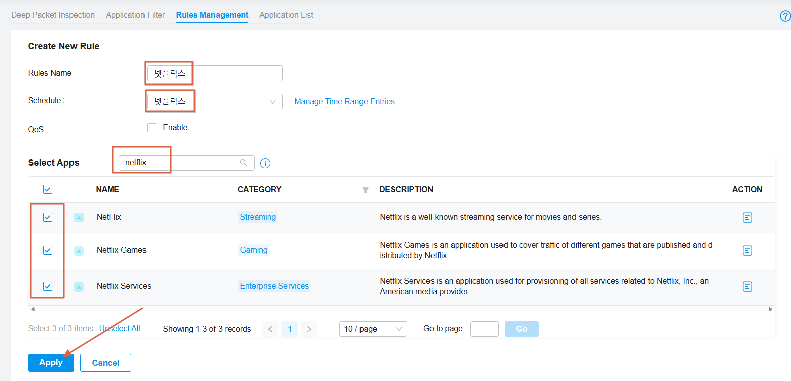The height and width of the screenshot is (381, 791).
Task: Click the Apply button
Action: [51, 363]
